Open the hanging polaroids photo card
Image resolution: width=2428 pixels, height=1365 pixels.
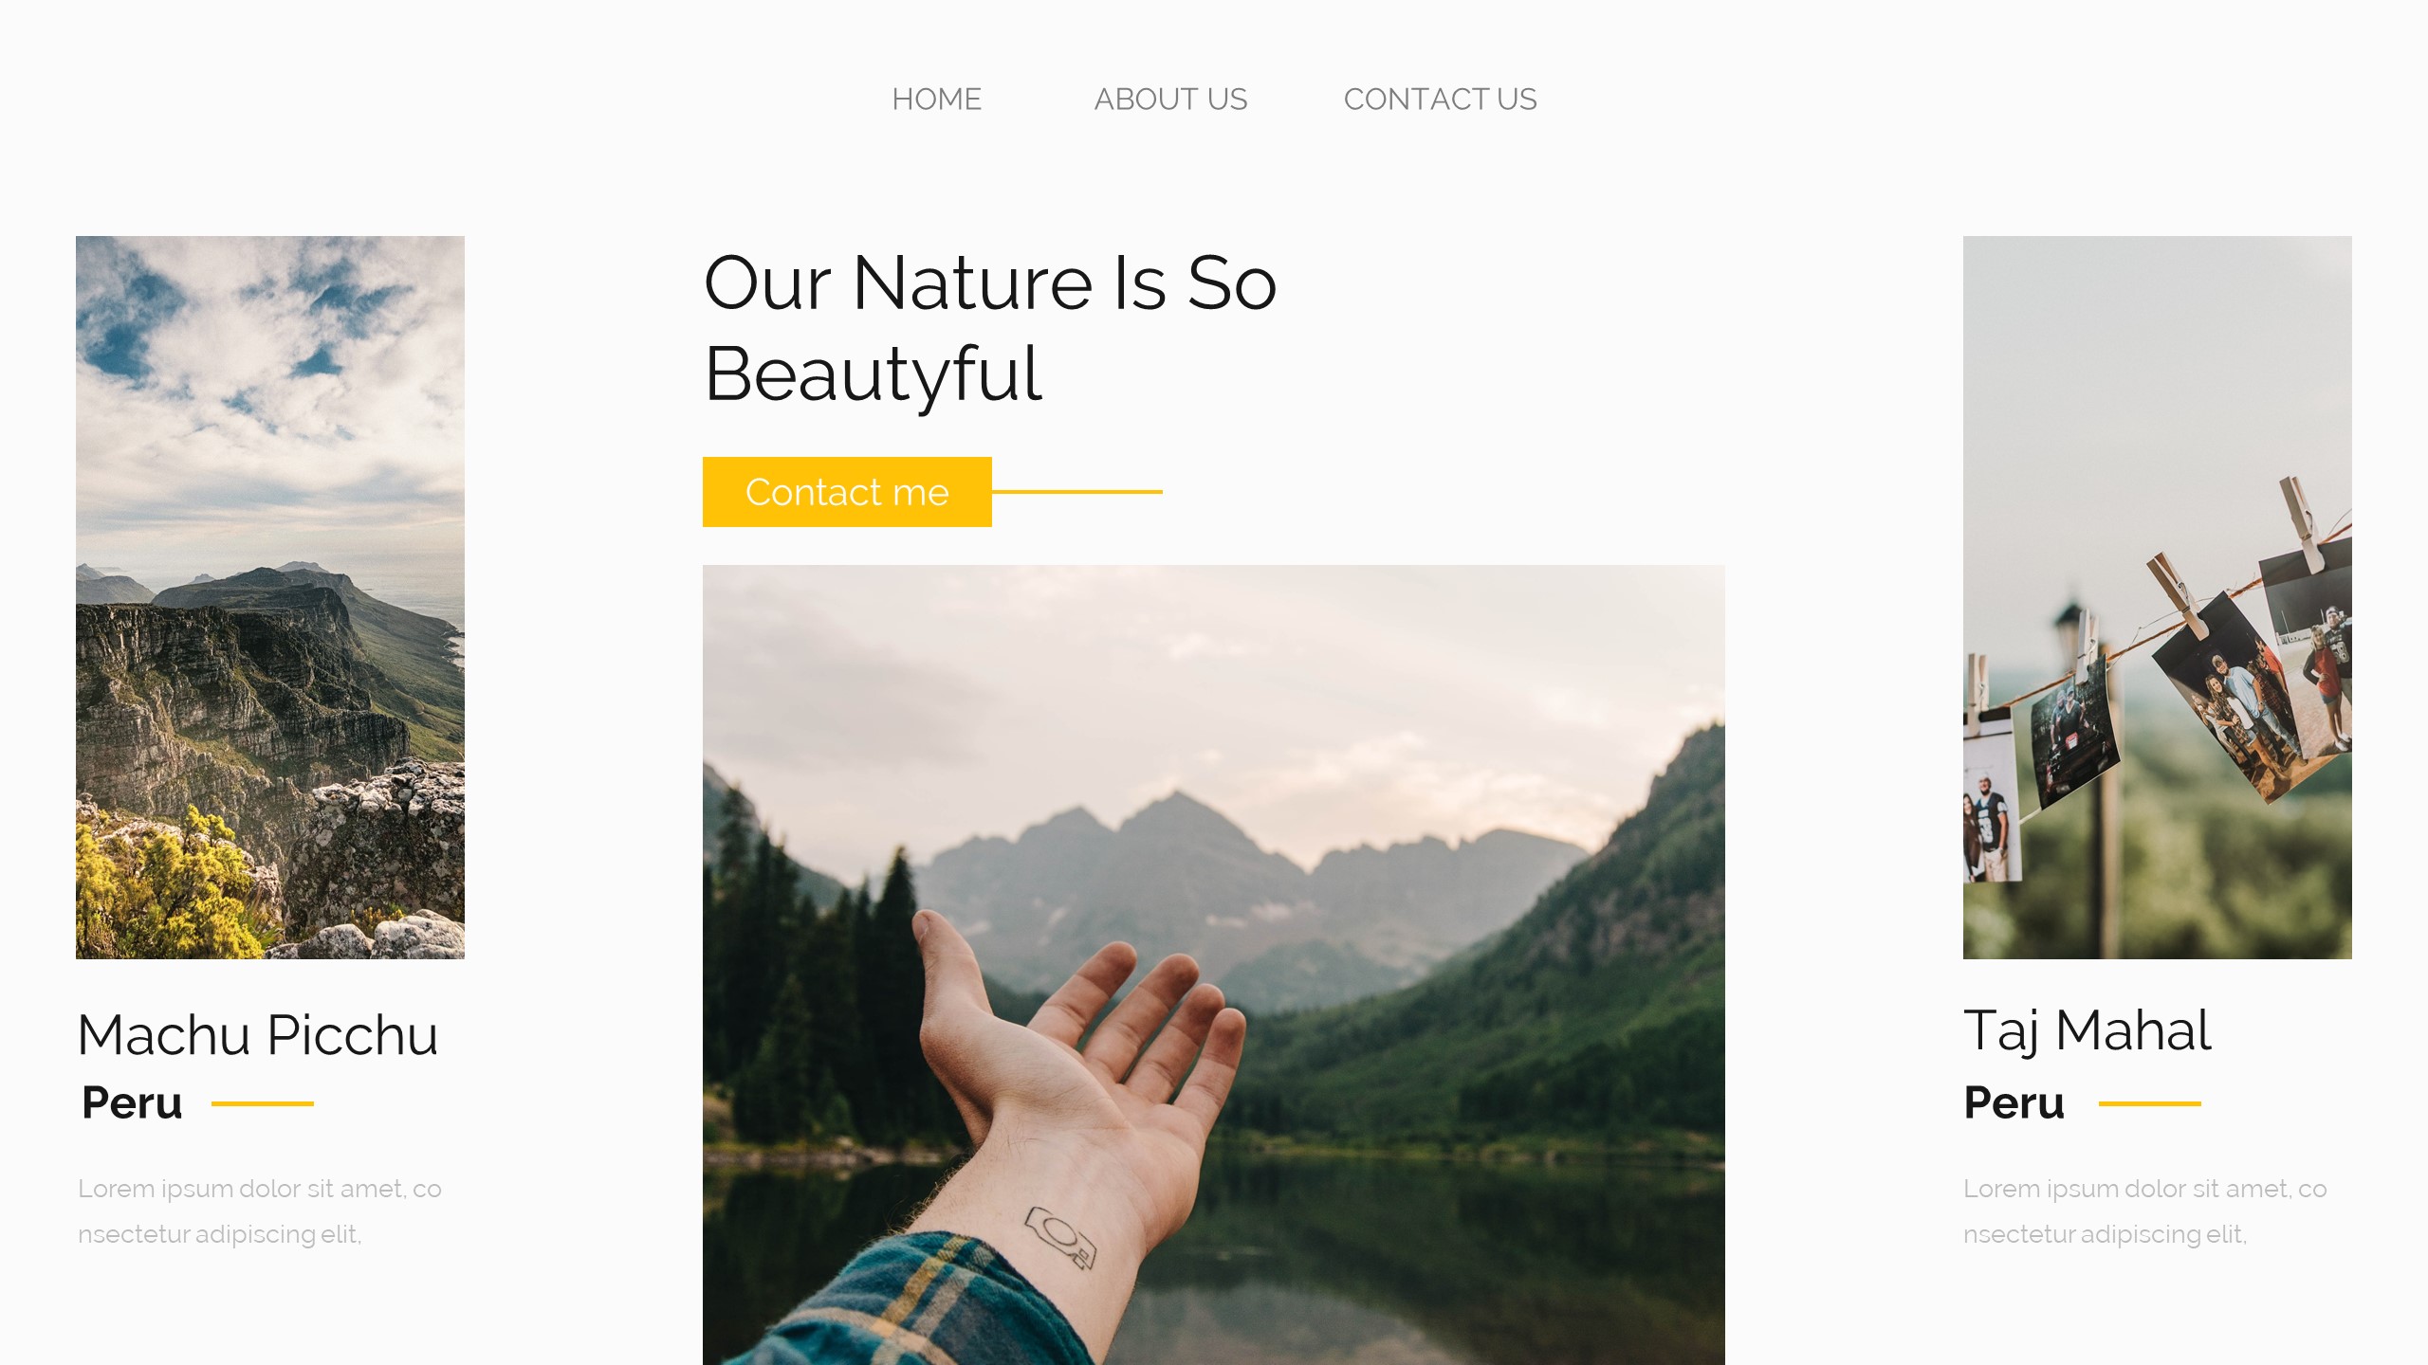(x=2157, y=597)
